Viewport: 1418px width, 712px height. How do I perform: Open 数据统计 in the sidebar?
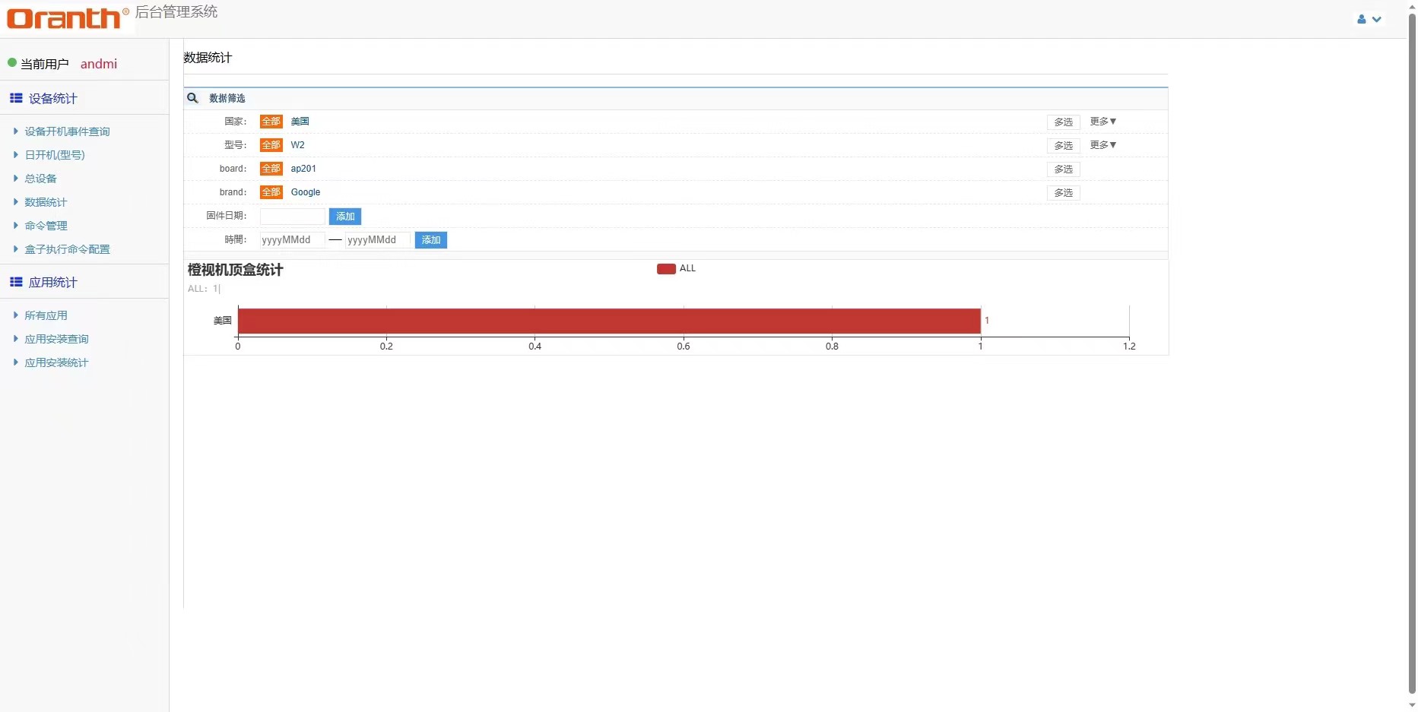46,202
